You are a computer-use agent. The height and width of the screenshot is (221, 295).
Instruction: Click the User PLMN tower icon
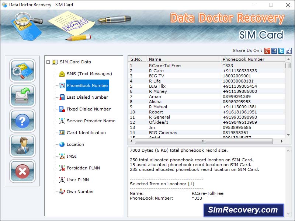tap(62, 180)
